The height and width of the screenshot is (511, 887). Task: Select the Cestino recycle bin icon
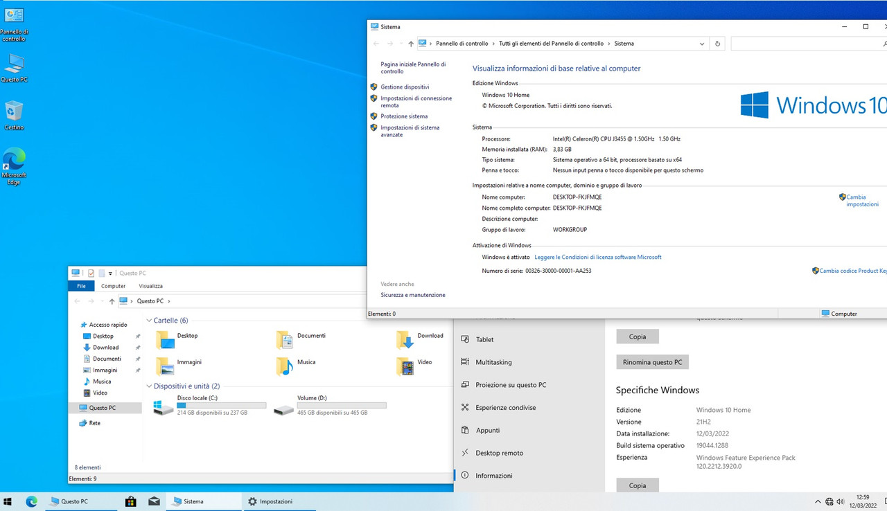14,116
